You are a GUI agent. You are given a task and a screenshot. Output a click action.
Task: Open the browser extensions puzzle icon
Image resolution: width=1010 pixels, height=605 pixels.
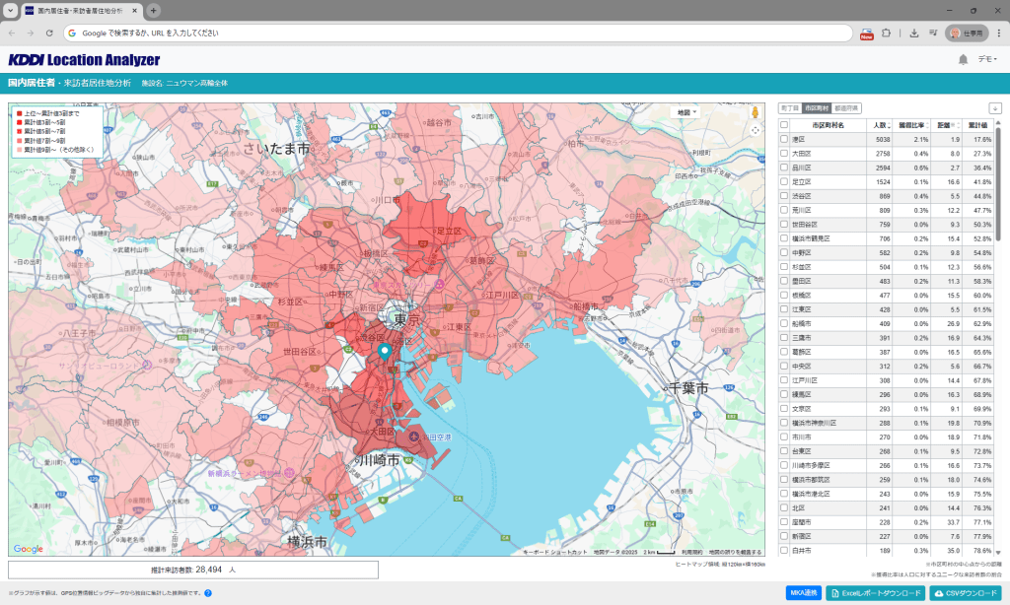point(887,33)
